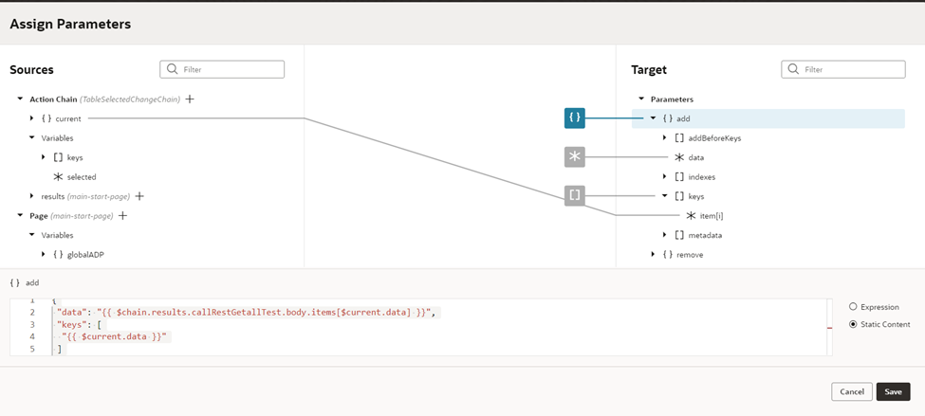Select the Expression radio button
The image size is (925, 416).
[853, 306]
